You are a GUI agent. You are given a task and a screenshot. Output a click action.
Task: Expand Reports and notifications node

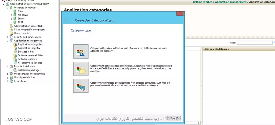[x=8, y=37]
